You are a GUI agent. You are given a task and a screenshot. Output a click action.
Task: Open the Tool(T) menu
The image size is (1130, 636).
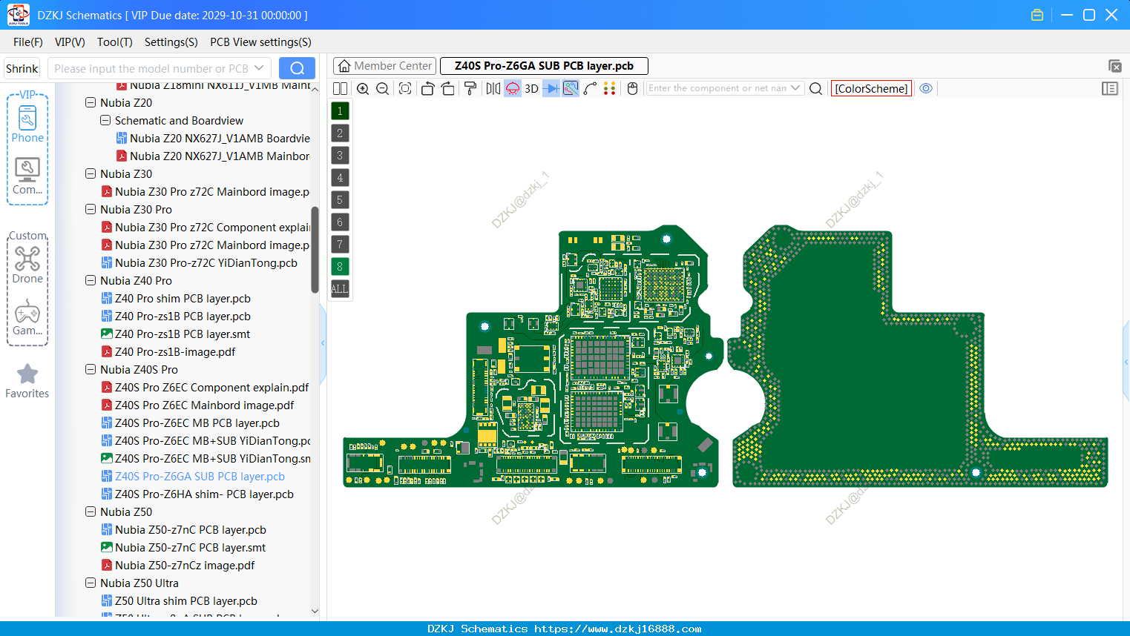pyautogui.click(x=115, y=42)
